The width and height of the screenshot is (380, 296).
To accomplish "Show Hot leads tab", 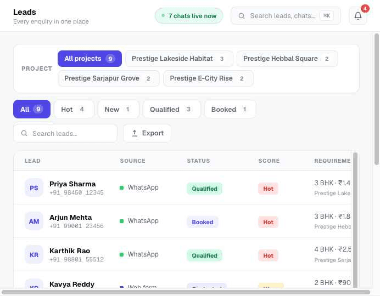I will coord(74,109).
